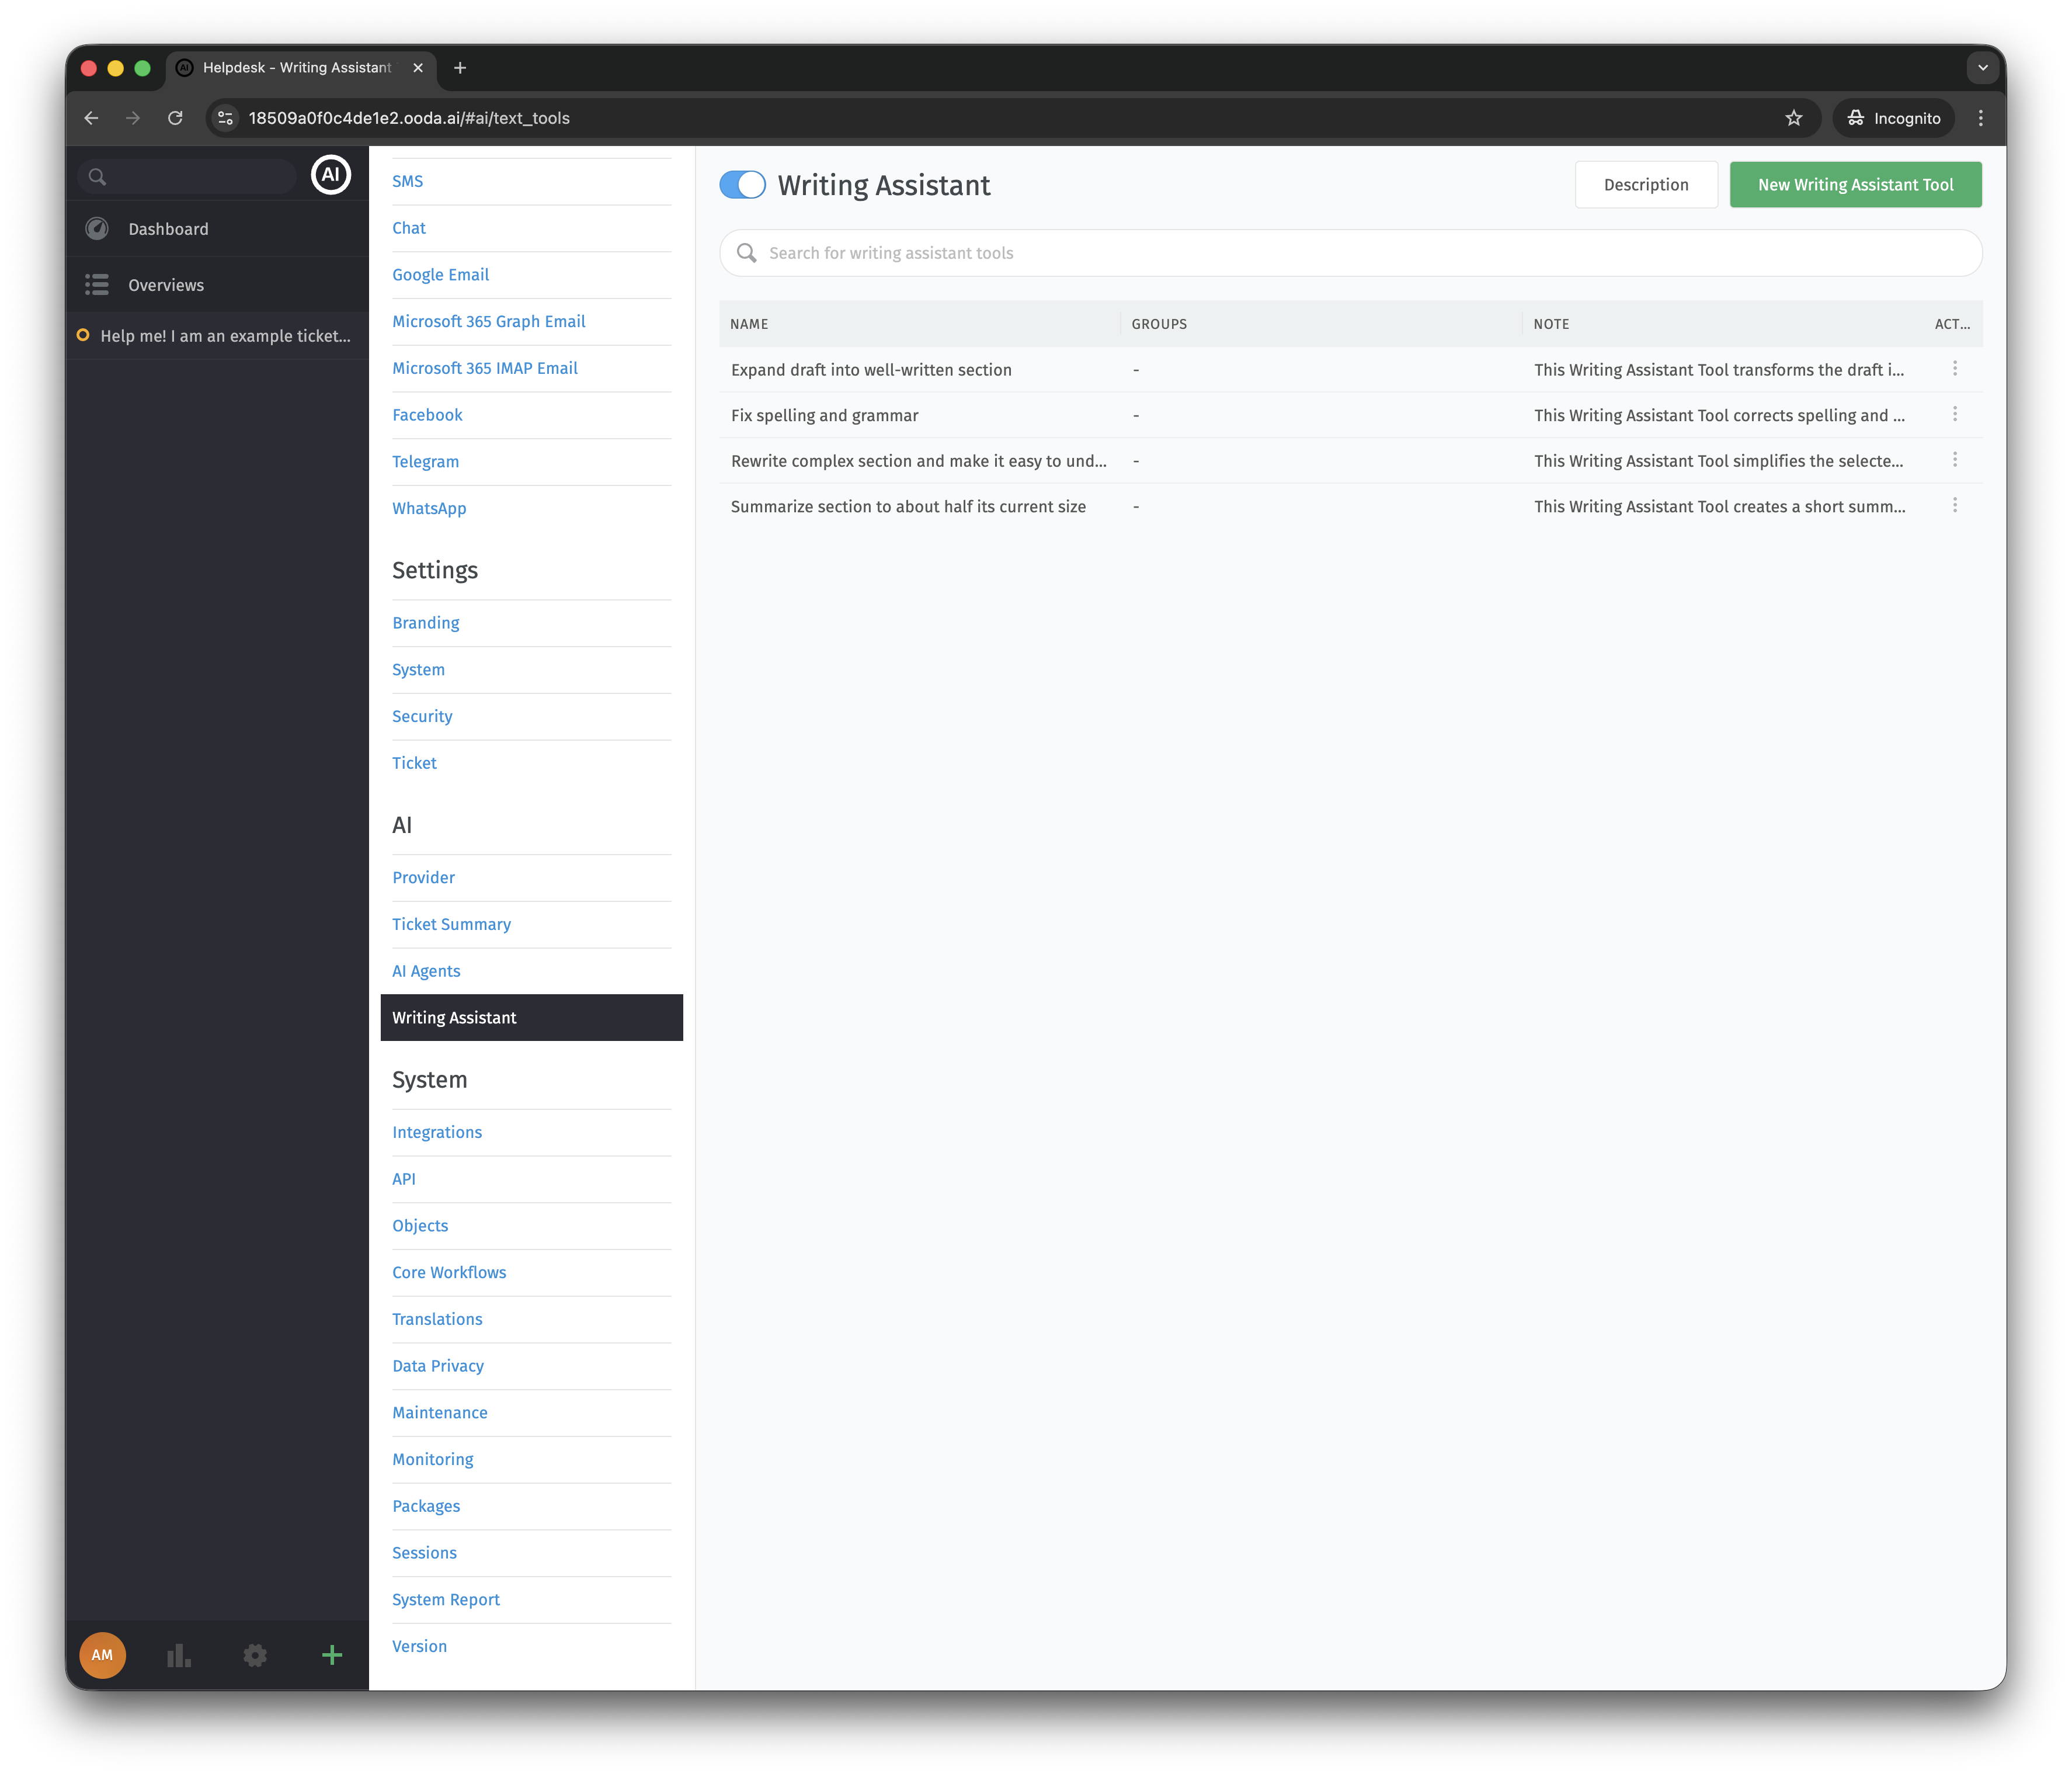Open the example ticket in sidebar
Screen dimensions: 2072x1777
tap(225, 336)
